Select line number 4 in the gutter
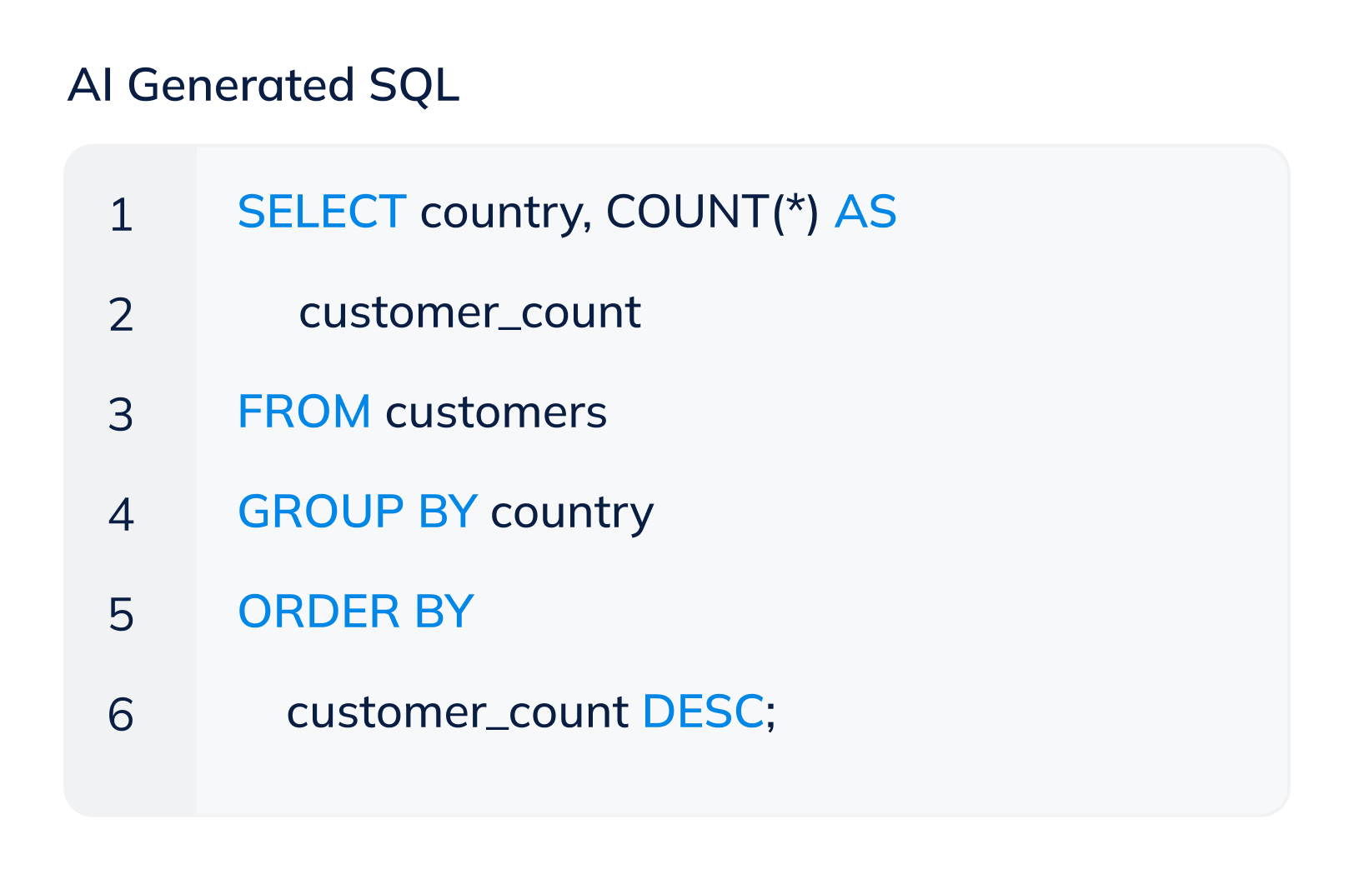The height and width of the screenshot is (874, 1354). [122, 514]
